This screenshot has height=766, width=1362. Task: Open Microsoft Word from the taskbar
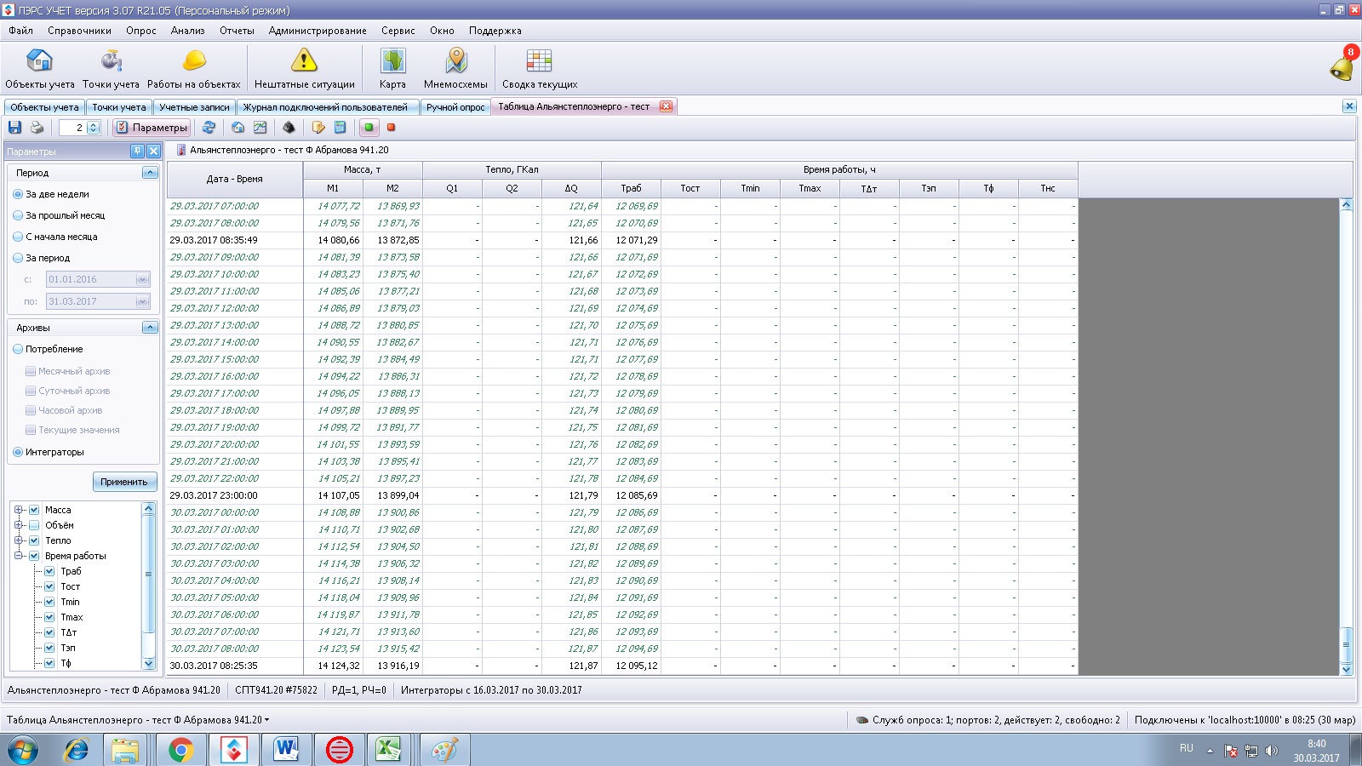tap(286, 750)
